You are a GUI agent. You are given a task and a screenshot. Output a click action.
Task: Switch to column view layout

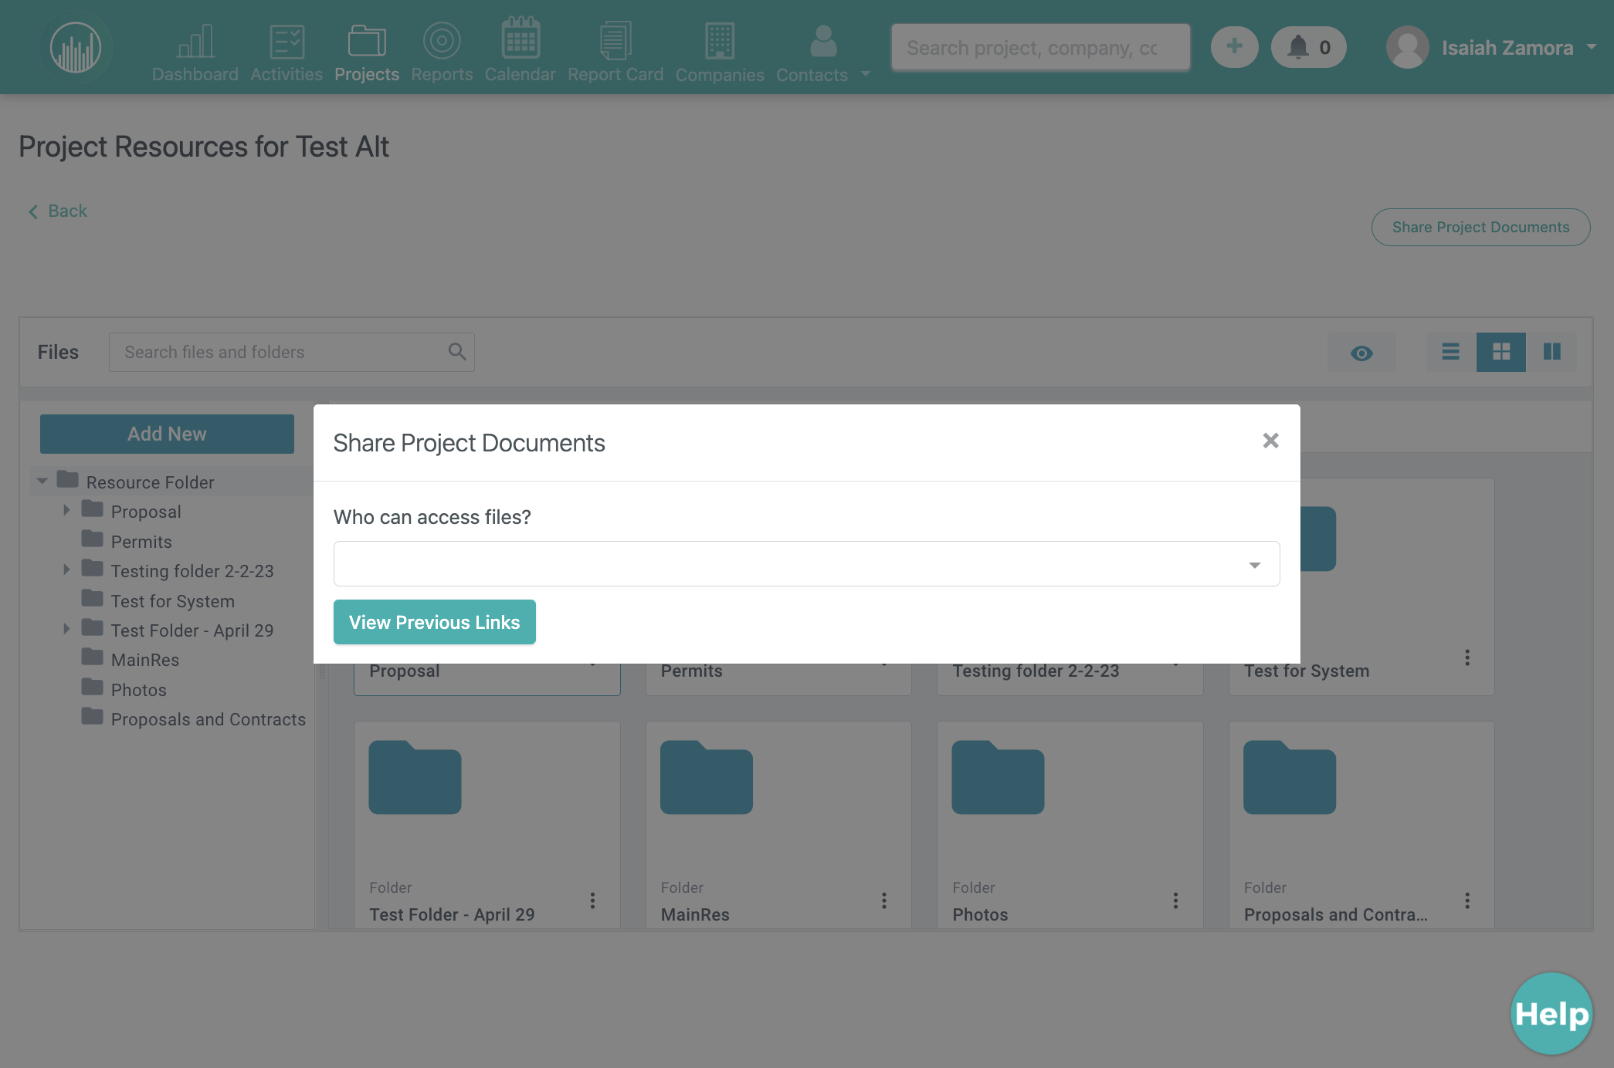1551,352
